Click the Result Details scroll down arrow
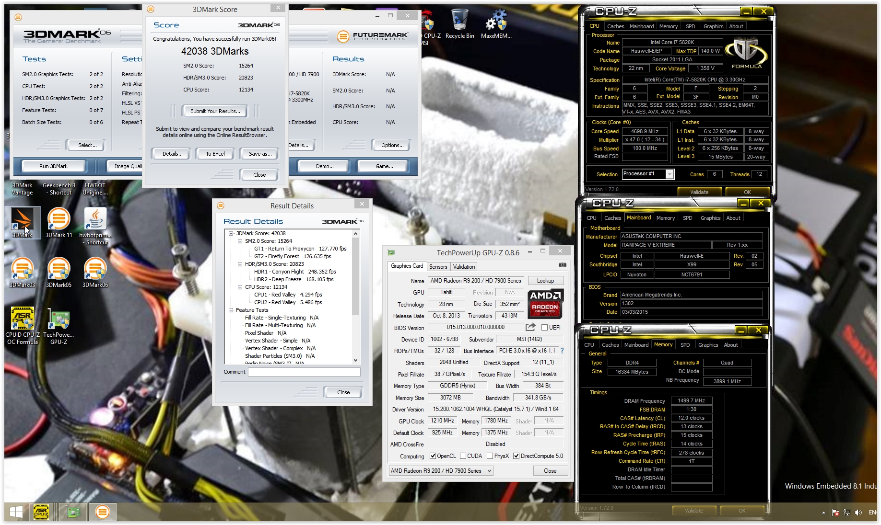This screenshot has height=525, width=881. coord(355,360)
